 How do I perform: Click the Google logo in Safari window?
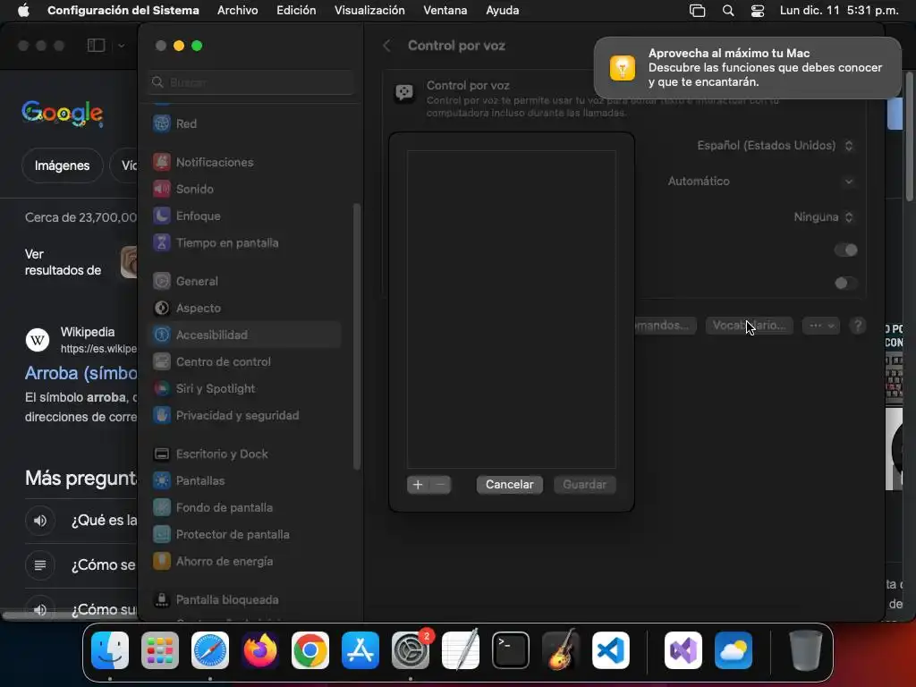(x=63, y=114)
